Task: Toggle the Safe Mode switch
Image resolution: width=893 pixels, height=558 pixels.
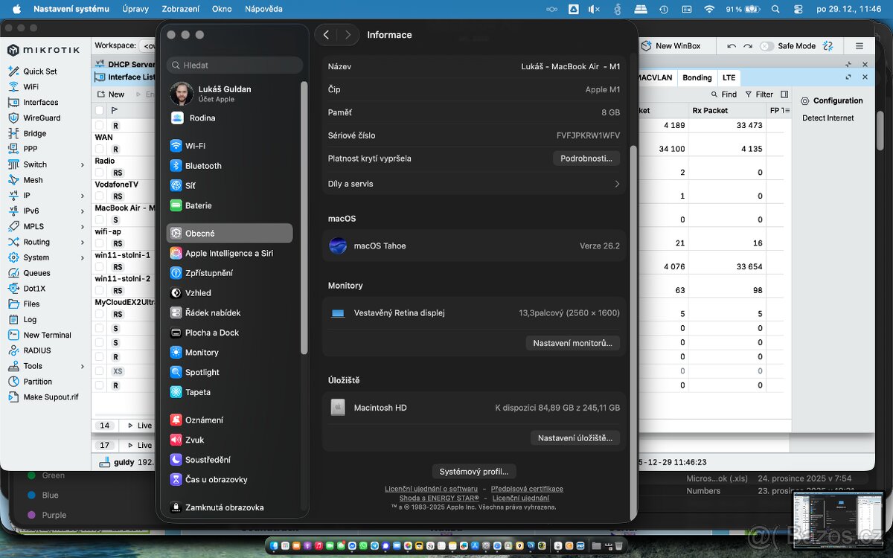Action: tap(766, 46)
